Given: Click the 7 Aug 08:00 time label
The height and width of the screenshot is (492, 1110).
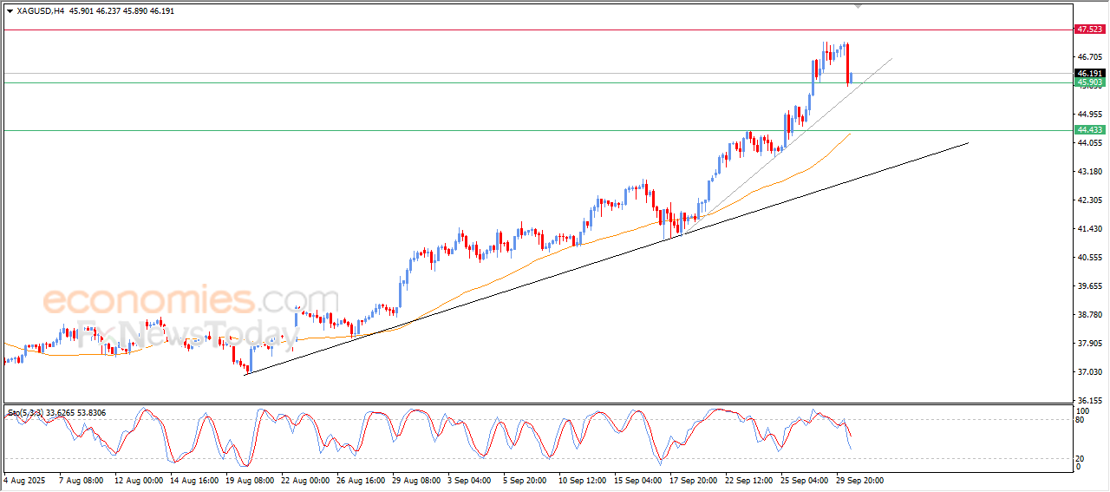Looking at the screenshot, I should point(80,479).
